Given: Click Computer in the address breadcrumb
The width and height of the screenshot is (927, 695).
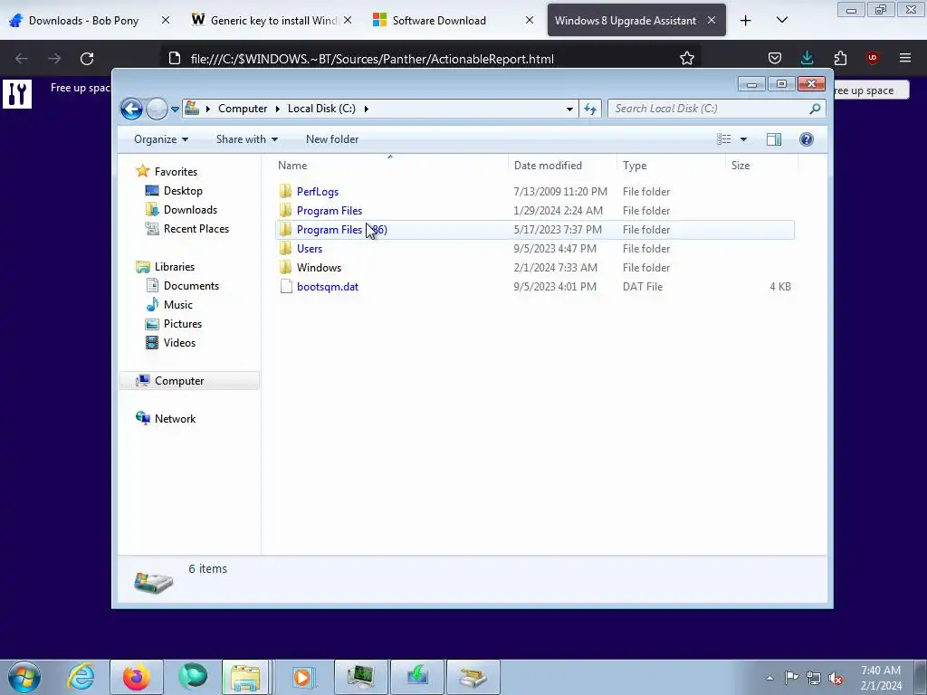Looking at the screenshot, I should click(243, 109).
